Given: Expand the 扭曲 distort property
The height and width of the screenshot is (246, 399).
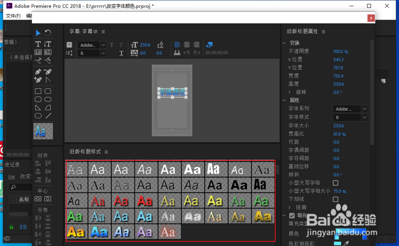Looking at the screenshot, I should click(x=289, y=207).
